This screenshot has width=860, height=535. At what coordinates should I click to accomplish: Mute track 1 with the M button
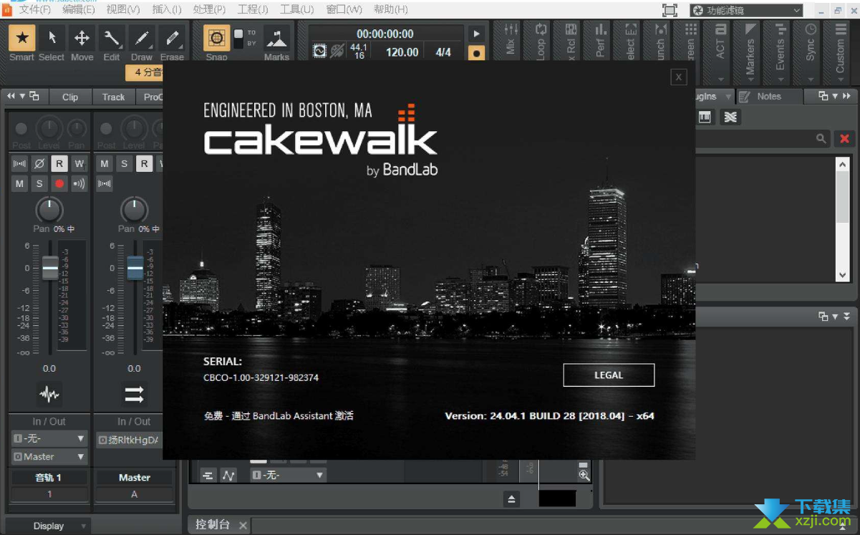(19, 184)
